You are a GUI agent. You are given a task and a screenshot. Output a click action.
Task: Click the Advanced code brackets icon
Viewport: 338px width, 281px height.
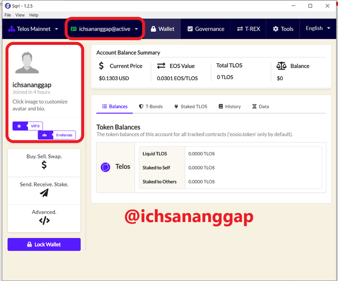44,221
